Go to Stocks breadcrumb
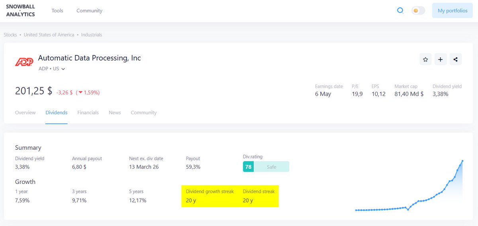This screenshot has width=478, height=226. (10, 35)
